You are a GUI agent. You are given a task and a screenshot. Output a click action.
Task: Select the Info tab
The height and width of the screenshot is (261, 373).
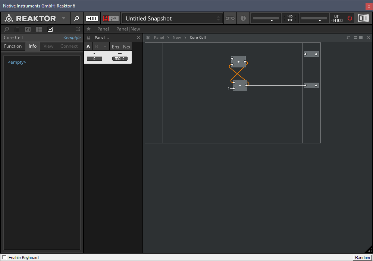click(x=32, y=46)
